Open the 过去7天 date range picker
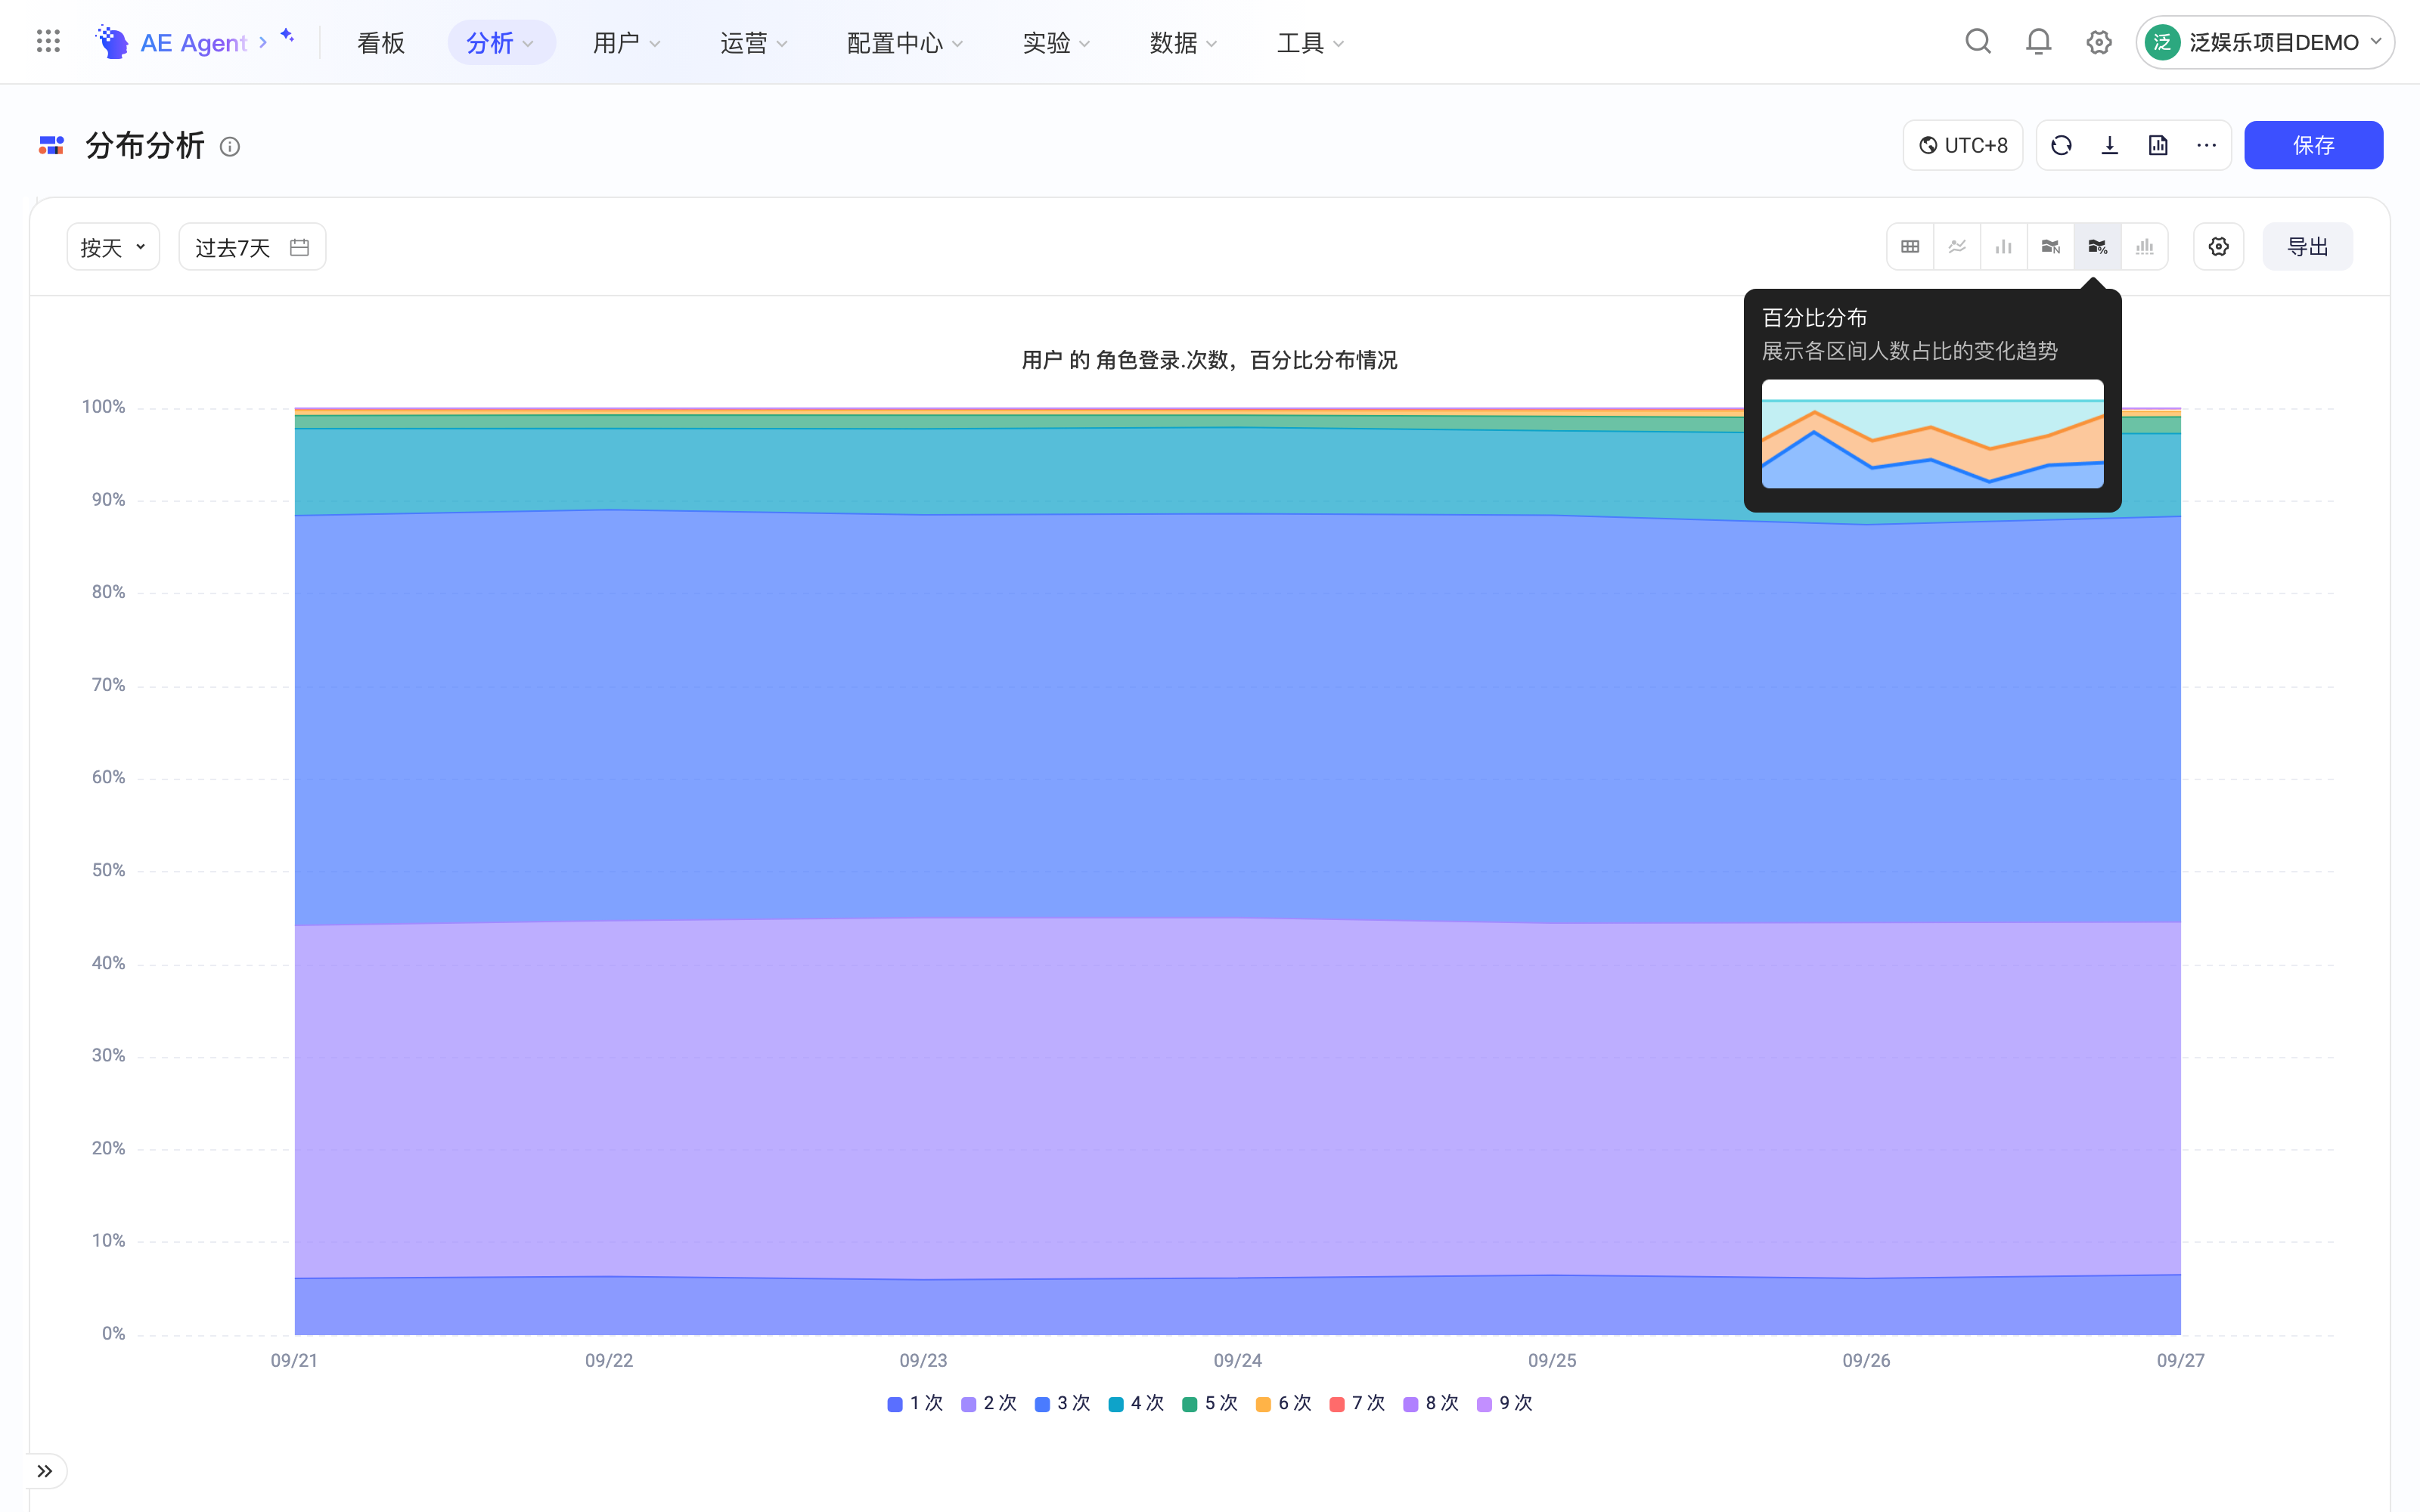 [252, 247]
